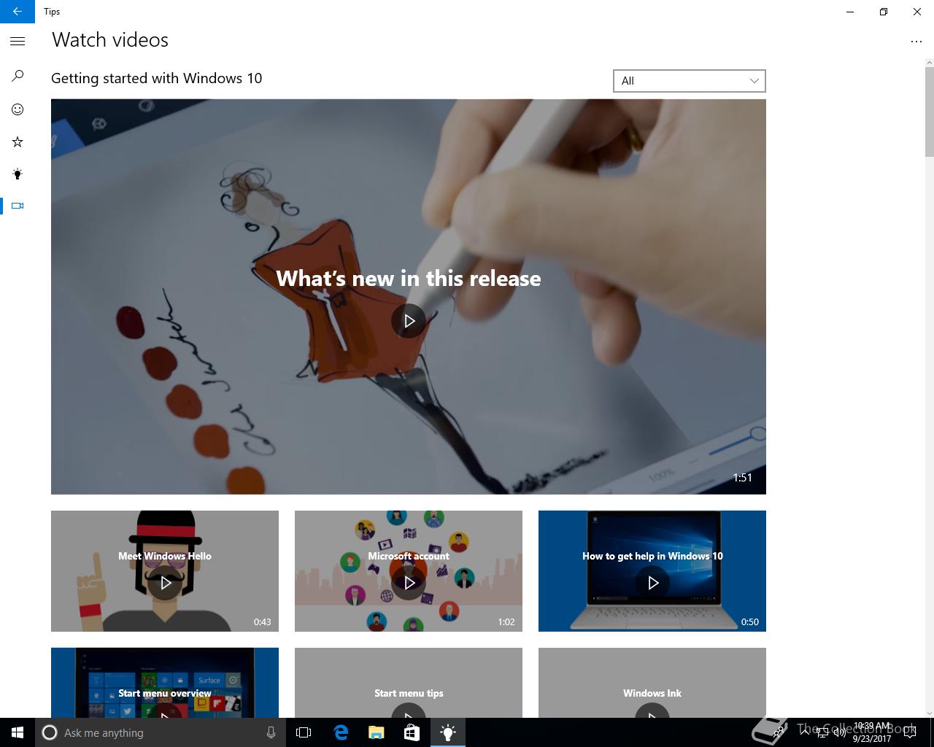Viewport: 934px width, 747px height.
Task: Open the lightbulb tips sidebar section
Action: click(18, 174)
